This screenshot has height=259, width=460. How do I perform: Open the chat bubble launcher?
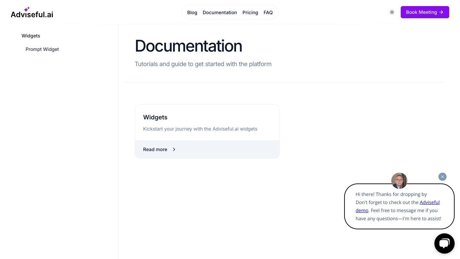445,243
